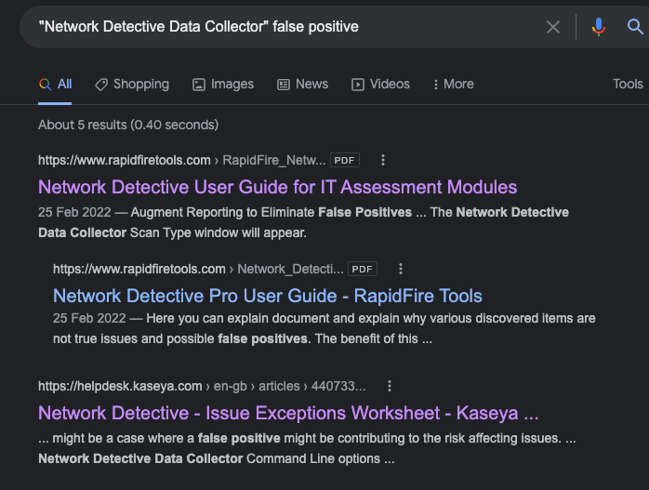Click the PDF badge on Network_Detecti result
The height and width of the screenshot is (490, 649).
click(363, 269)
